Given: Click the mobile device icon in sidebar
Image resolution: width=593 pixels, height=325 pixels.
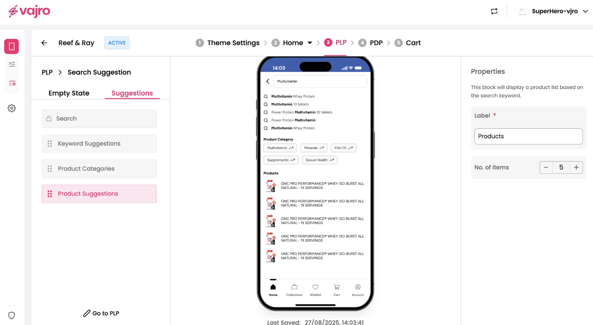Looking at the screenshot, I should (x=12, y=46).
